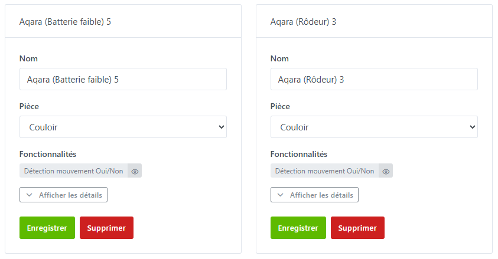The image size is (498, 259).
Task: Select Détection mouvement tag in Batterie faible card
Action: pos(74,171)
